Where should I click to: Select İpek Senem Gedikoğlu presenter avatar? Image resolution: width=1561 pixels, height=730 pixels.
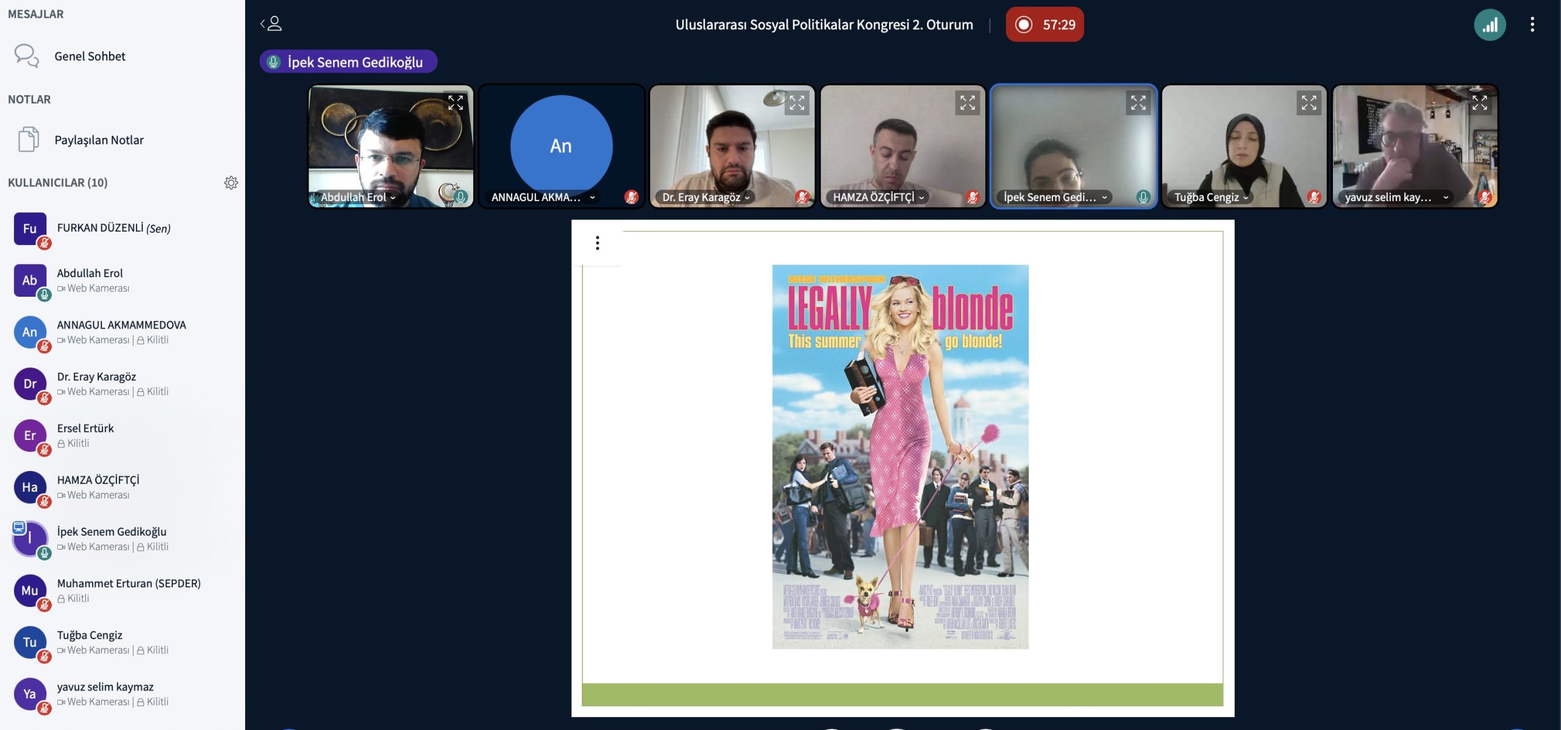[30, 539]
